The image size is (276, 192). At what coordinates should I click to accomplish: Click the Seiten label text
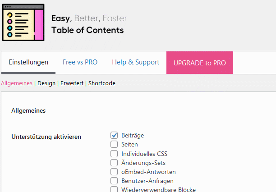tap(129, 145)
